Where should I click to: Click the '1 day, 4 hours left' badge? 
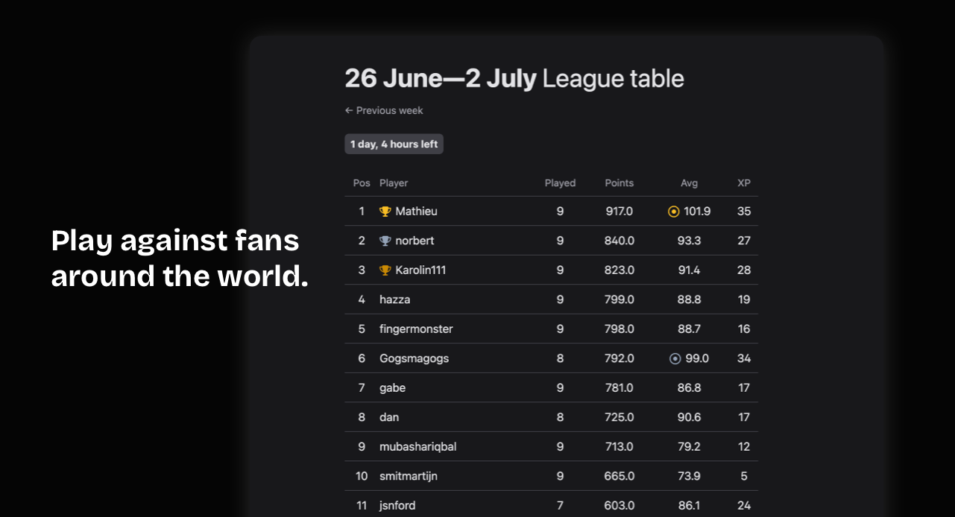click(394, 145)
